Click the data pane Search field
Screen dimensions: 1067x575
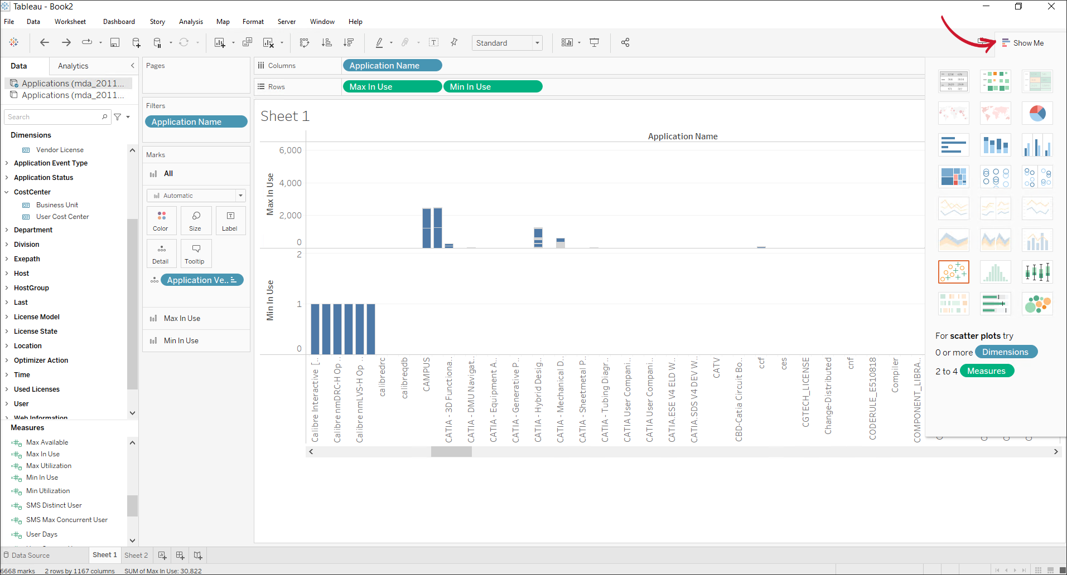tap(57, 117)
